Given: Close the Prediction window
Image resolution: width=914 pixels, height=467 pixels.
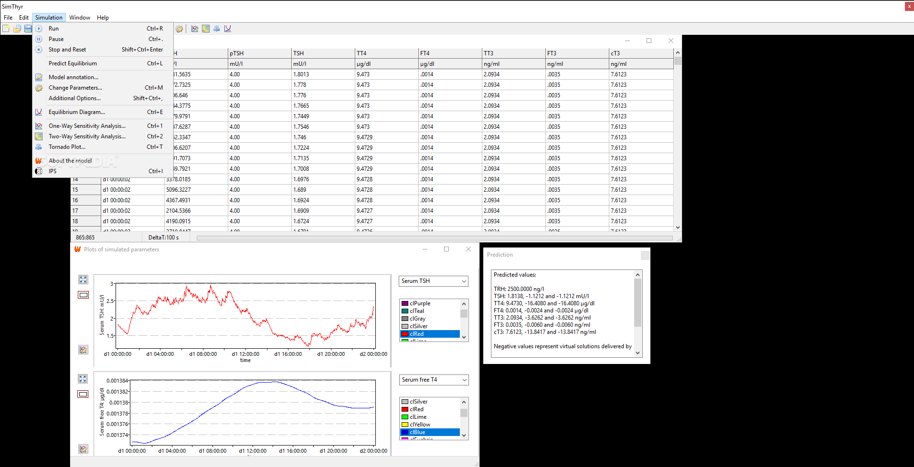Looking at the screenshot, I should (x=645, y=255).
